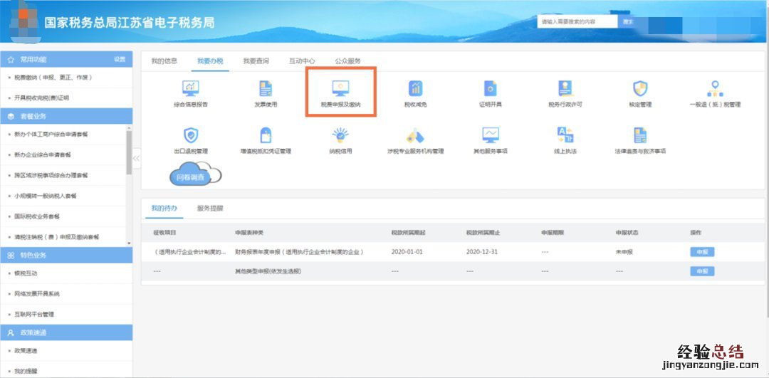
Task: Click the search input field at top
Action: click(x=577, y=22)
